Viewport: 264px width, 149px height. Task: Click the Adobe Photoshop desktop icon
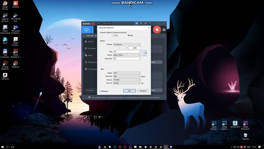(x=214, y=125)
